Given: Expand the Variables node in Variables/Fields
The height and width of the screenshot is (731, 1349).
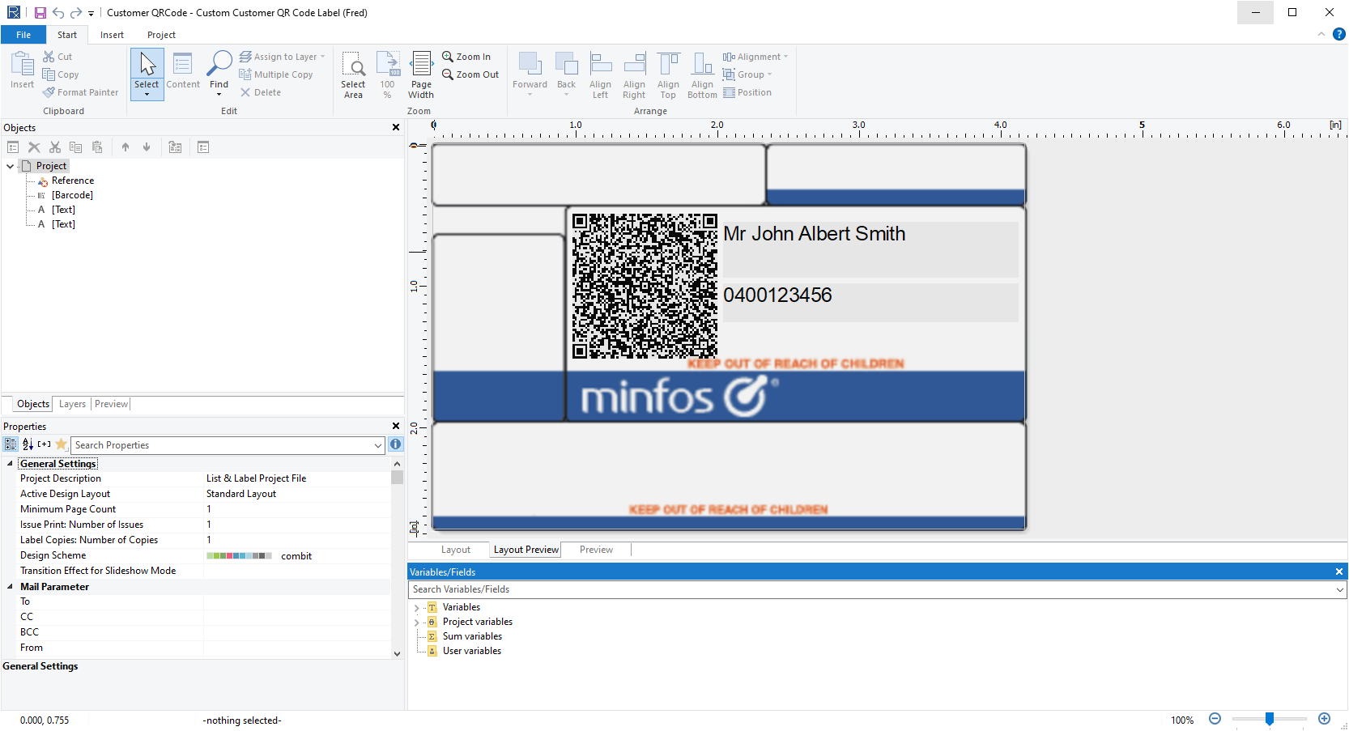Looking at the screenshot, I should 416,607.
